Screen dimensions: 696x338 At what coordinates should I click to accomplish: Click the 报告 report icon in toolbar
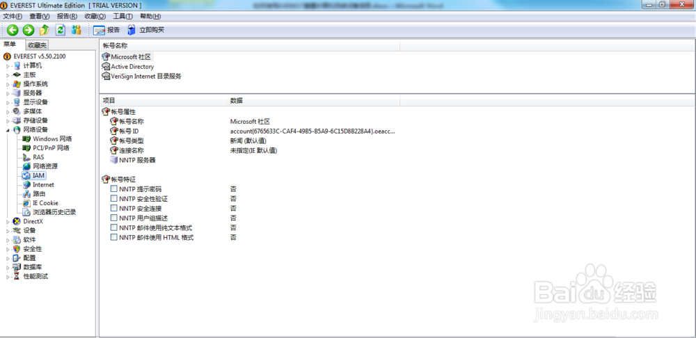click(x=100, y=30)
